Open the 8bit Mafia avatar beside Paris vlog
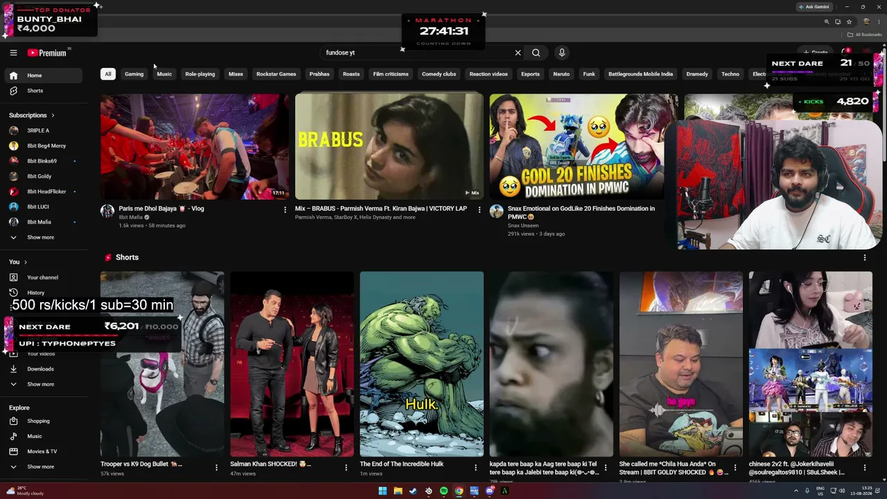Image resolution: width=887 pixels, height=499 pixels. [107, 211]
